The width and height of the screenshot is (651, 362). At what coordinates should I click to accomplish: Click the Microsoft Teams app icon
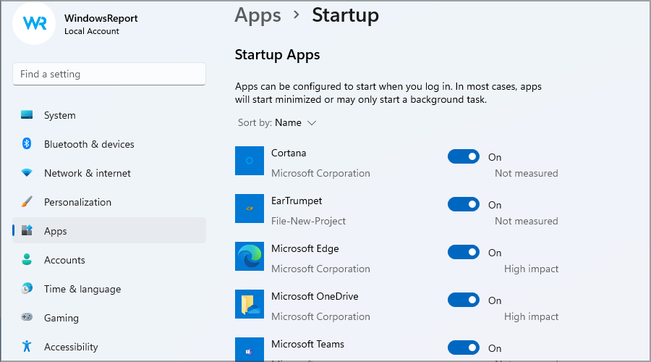(250, 350)
